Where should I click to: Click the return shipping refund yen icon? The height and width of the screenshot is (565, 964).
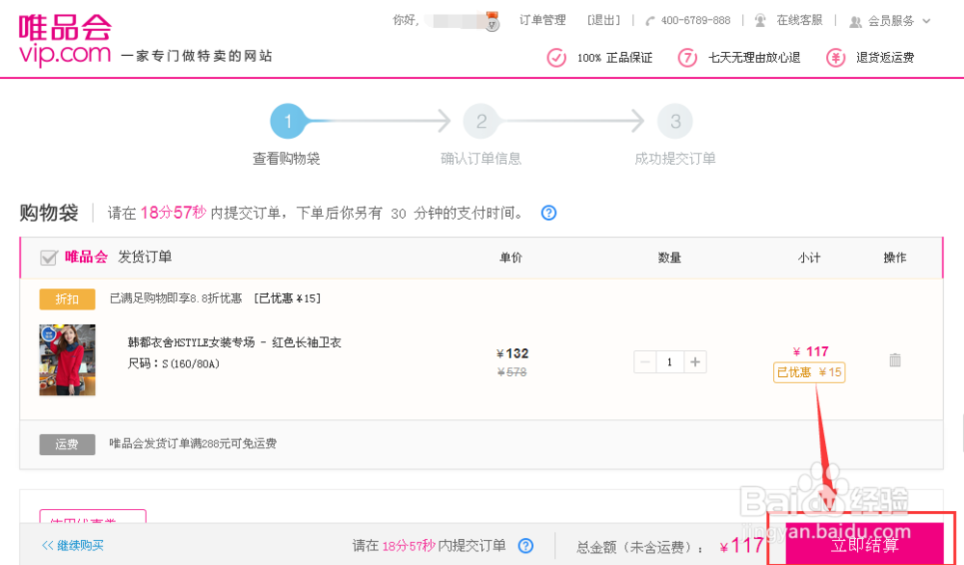click(836, 58)
